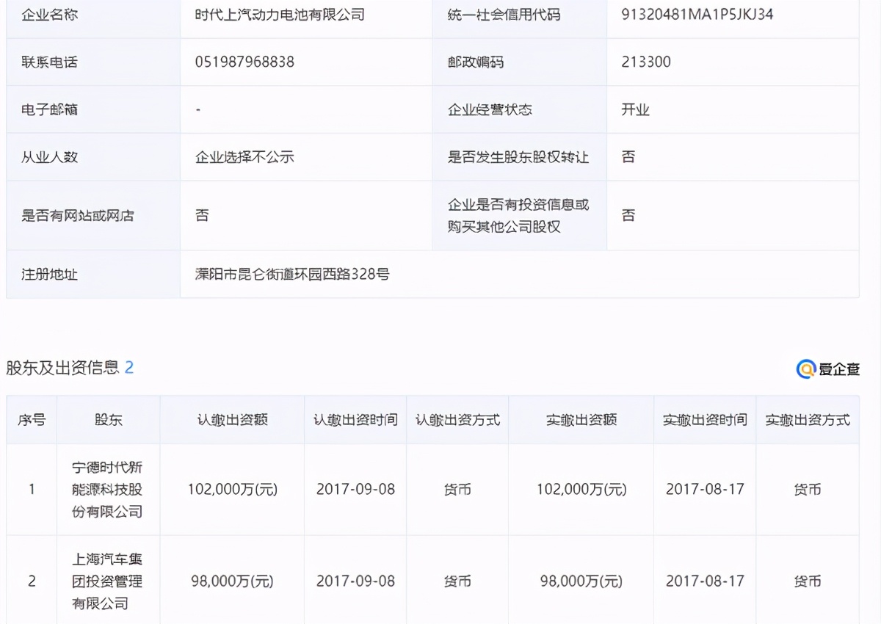
Task: Click 2017-09-08 in the 上海汽车 row
Action: [355, 581]
